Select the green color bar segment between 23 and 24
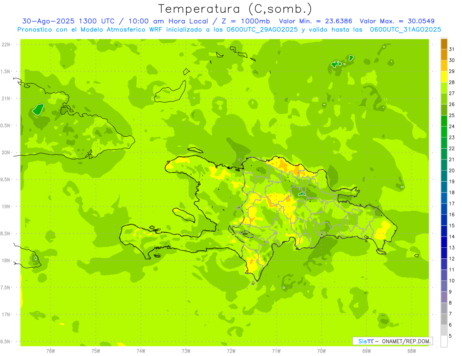Screen dimensions: 462x356 [444, 132]
